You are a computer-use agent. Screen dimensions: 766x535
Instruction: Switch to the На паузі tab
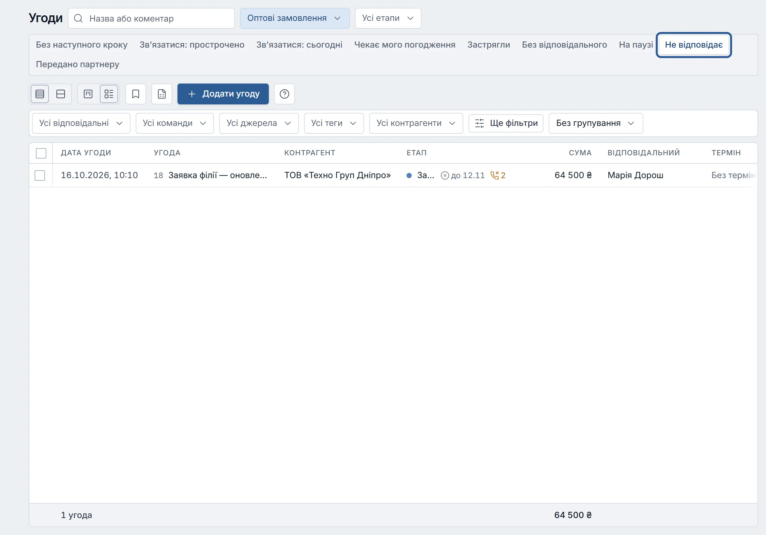[x=636, y=45]
